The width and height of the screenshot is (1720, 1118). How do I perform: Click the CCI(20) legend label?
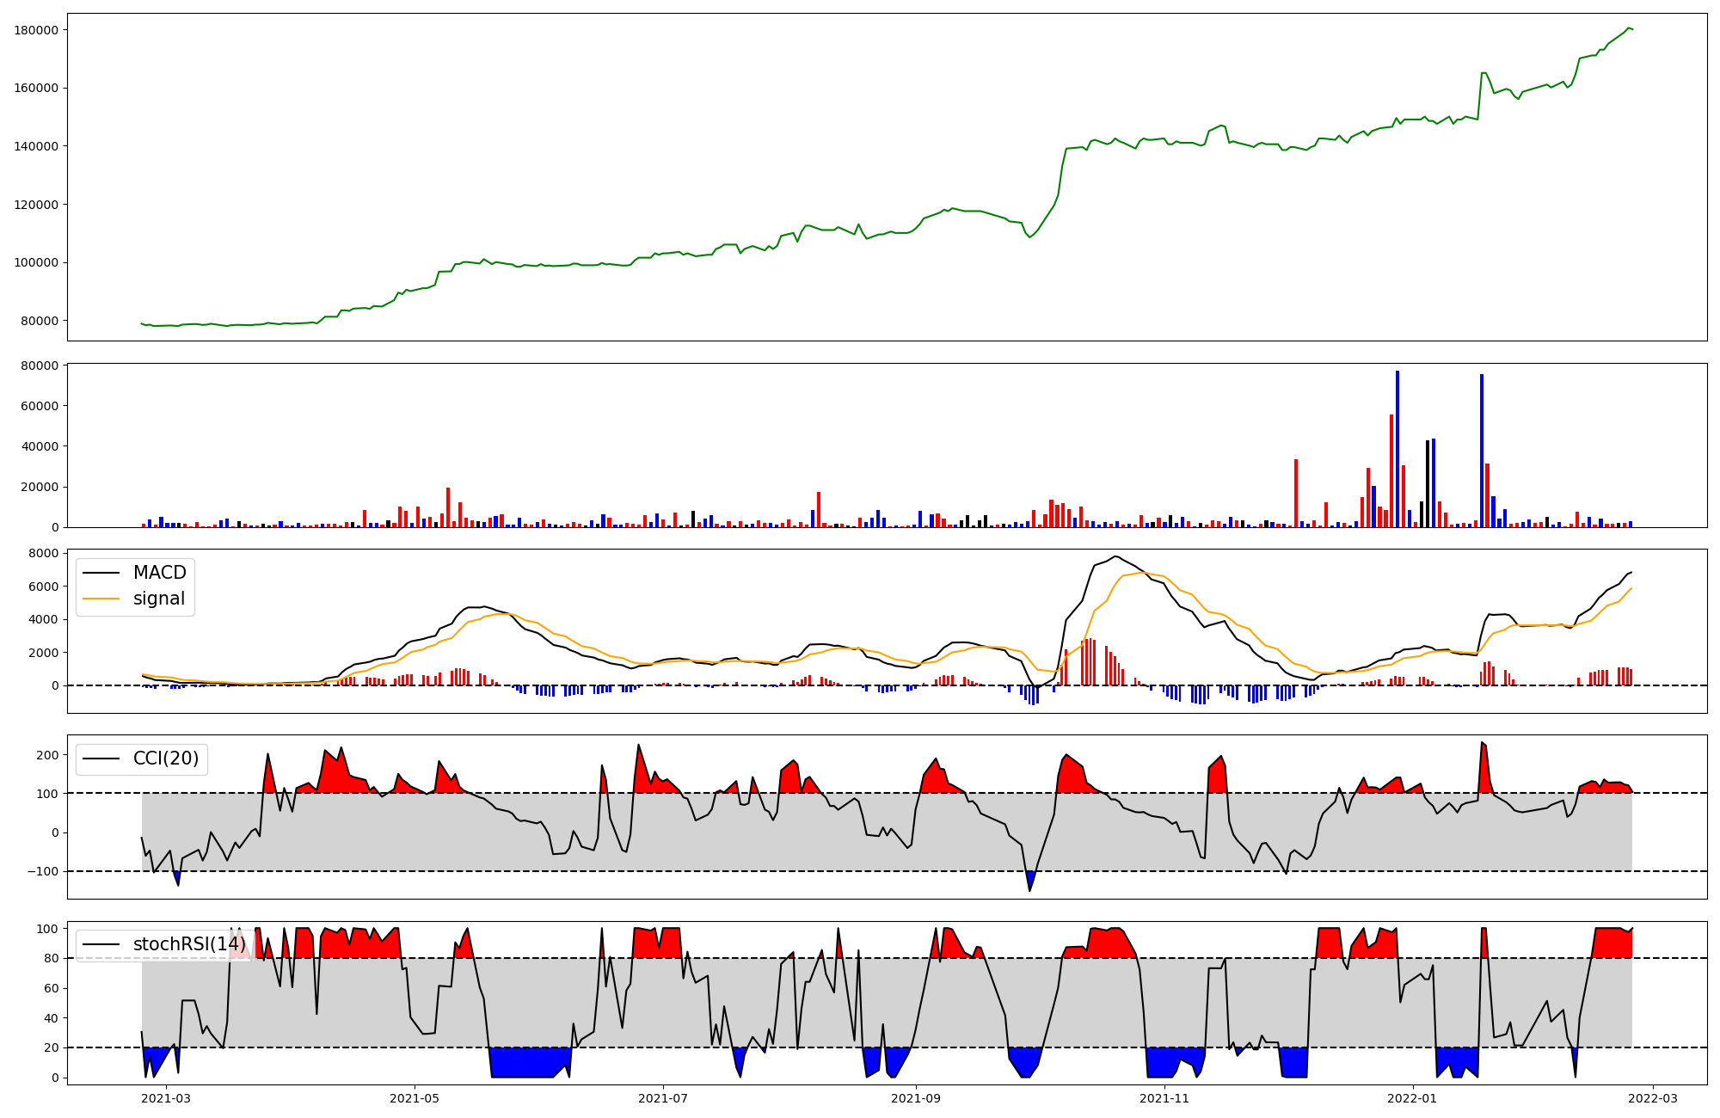165,759
